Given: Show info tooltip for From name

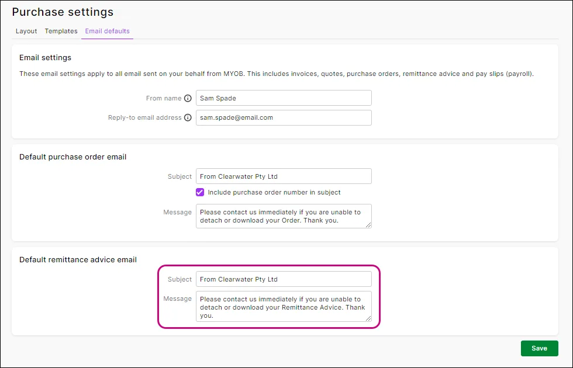Looking at the screenshot, I should [188, 98].
